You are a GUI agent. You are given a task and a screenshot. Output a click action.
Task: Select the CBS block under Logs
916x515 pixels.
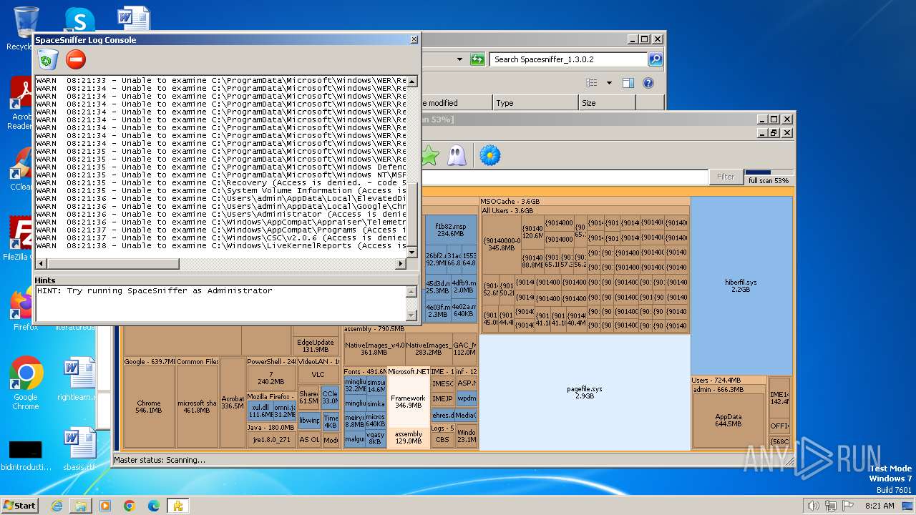[442, 439]
